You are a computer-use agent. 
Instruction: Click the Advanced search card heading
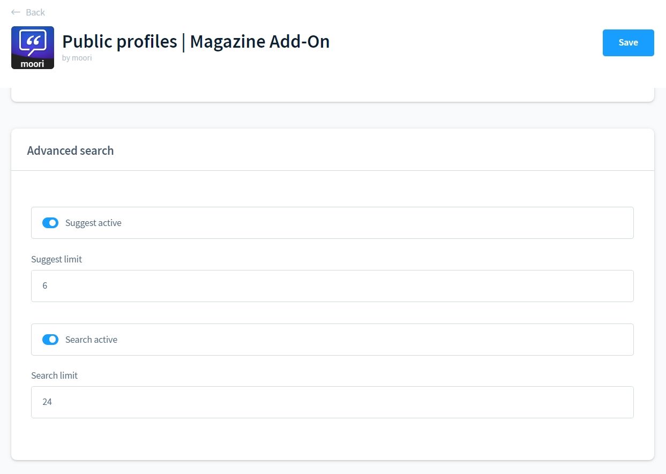[x=70, y=151]
